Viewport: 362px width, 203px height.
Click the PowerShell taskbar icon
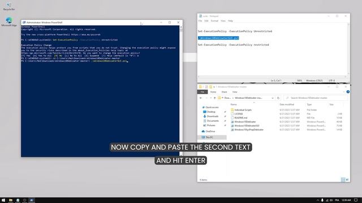[x=32, y=200]
